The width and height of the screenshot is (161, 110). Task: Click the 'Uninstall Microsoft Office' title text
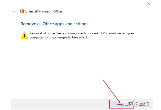(43, 11)
